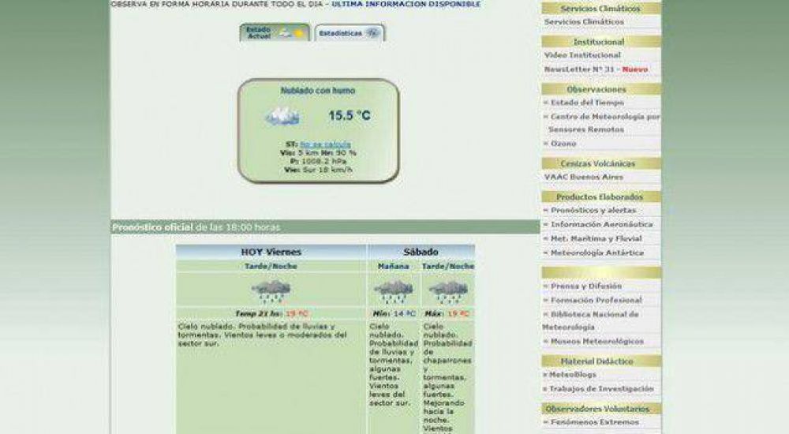
Task: Click the 'P: 1008.2 hPa' pressure reading
Action: 318,162
